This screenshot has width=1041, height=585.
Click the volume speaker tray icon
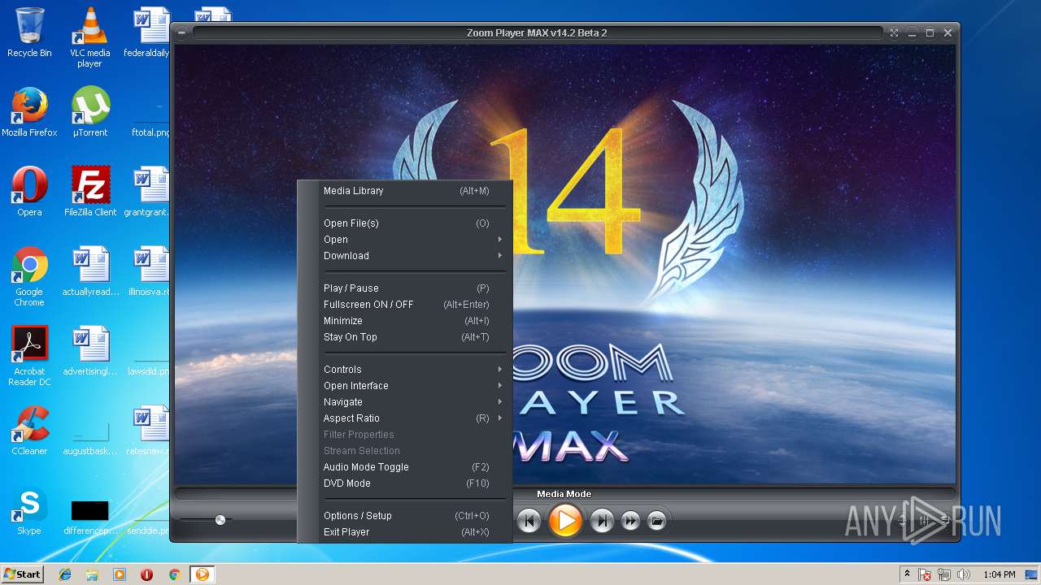tap(964, 574)
